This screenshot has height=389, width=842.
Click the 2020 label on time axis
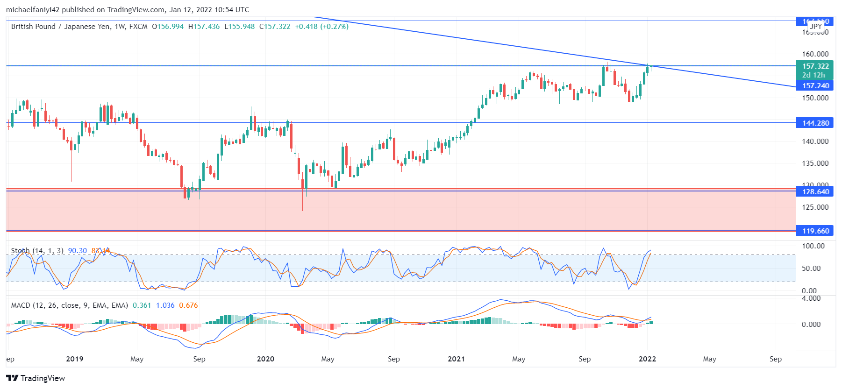(265, 359)
